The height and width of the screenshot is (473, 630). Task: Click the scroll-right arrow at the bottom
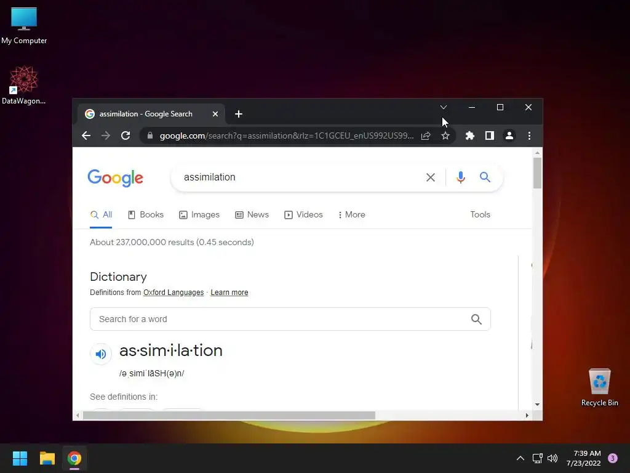(x=527, y=415)
